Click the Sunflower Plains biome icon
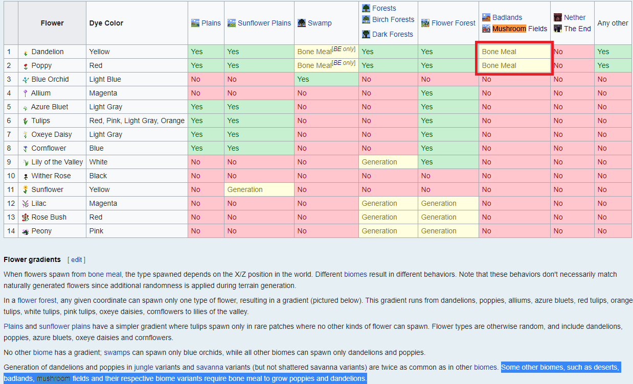 (x=231, y=23)
